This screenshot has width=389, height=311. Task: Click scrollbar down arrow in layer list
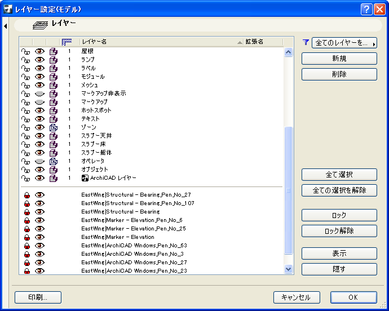click(288, 269)
